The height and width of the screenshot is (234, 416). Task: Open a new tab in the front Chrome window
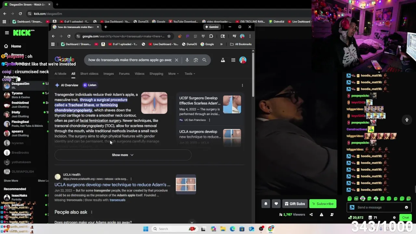(x=106, y=27)
